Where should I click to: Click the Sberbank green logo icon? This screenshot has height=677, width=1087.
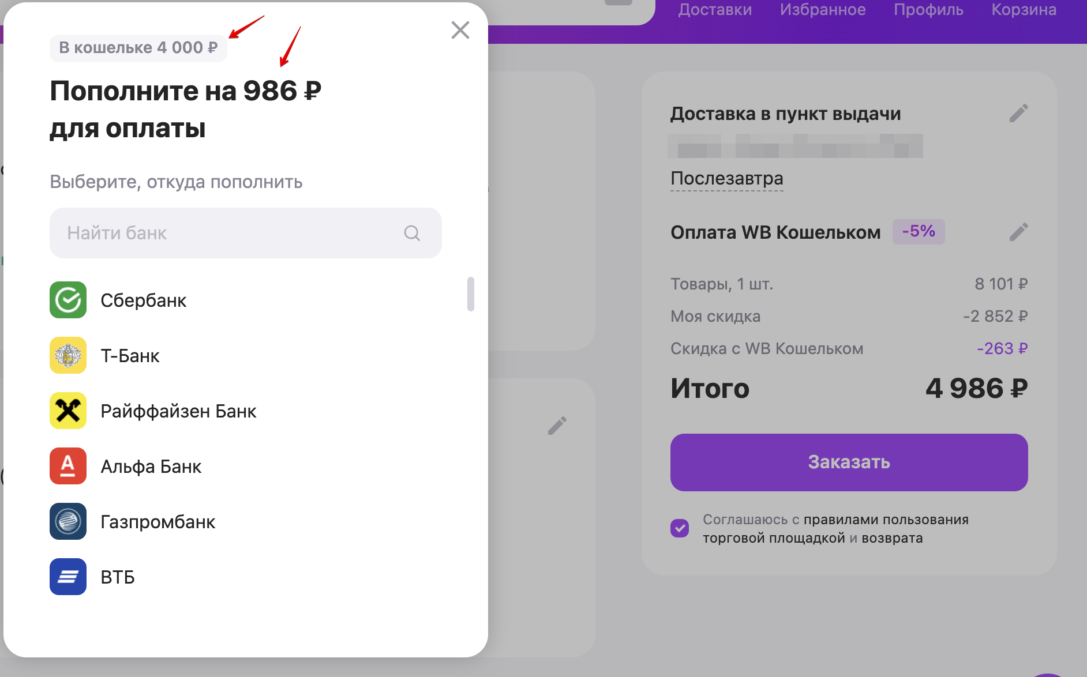pos(68,300)
